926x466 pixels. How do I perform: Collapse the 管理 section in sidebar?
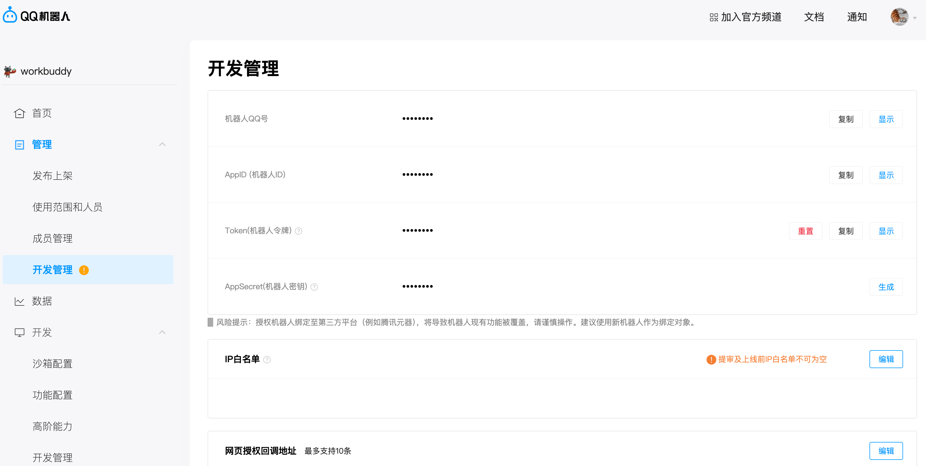point(163,144)
